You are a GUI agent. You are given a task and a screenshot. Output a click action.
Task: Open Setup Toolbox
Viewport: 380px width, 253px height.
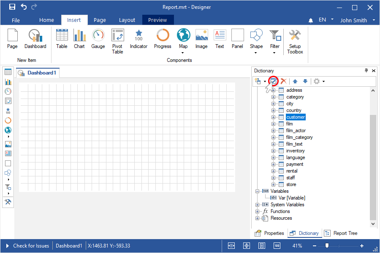pos(295,41)
